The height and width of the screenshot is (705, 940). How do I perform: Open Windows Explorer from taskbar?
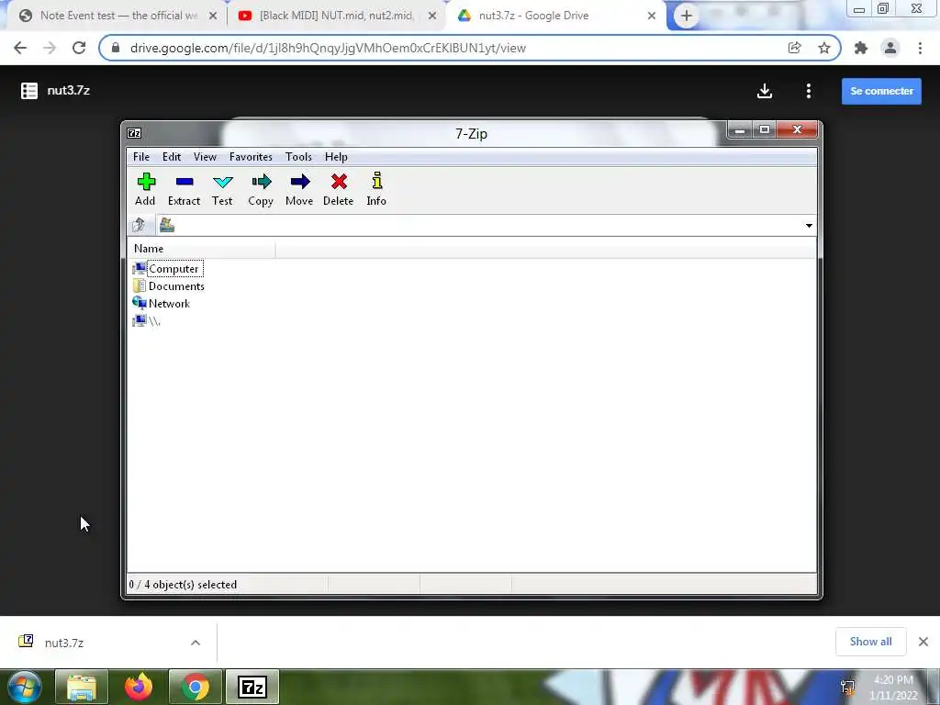[x=82, y=687]
